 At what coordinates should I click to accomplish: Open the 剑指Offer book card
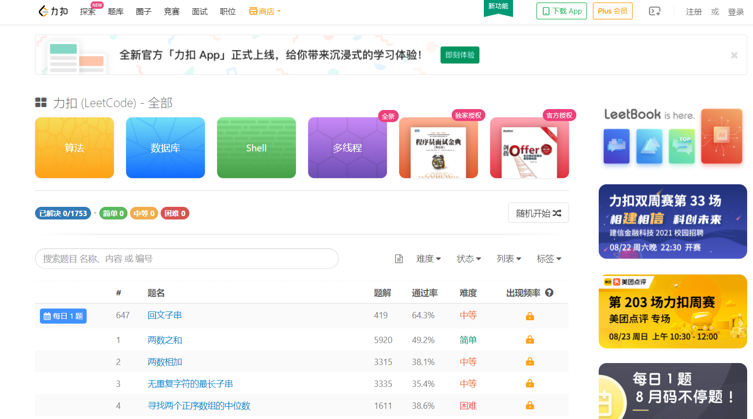530,147
